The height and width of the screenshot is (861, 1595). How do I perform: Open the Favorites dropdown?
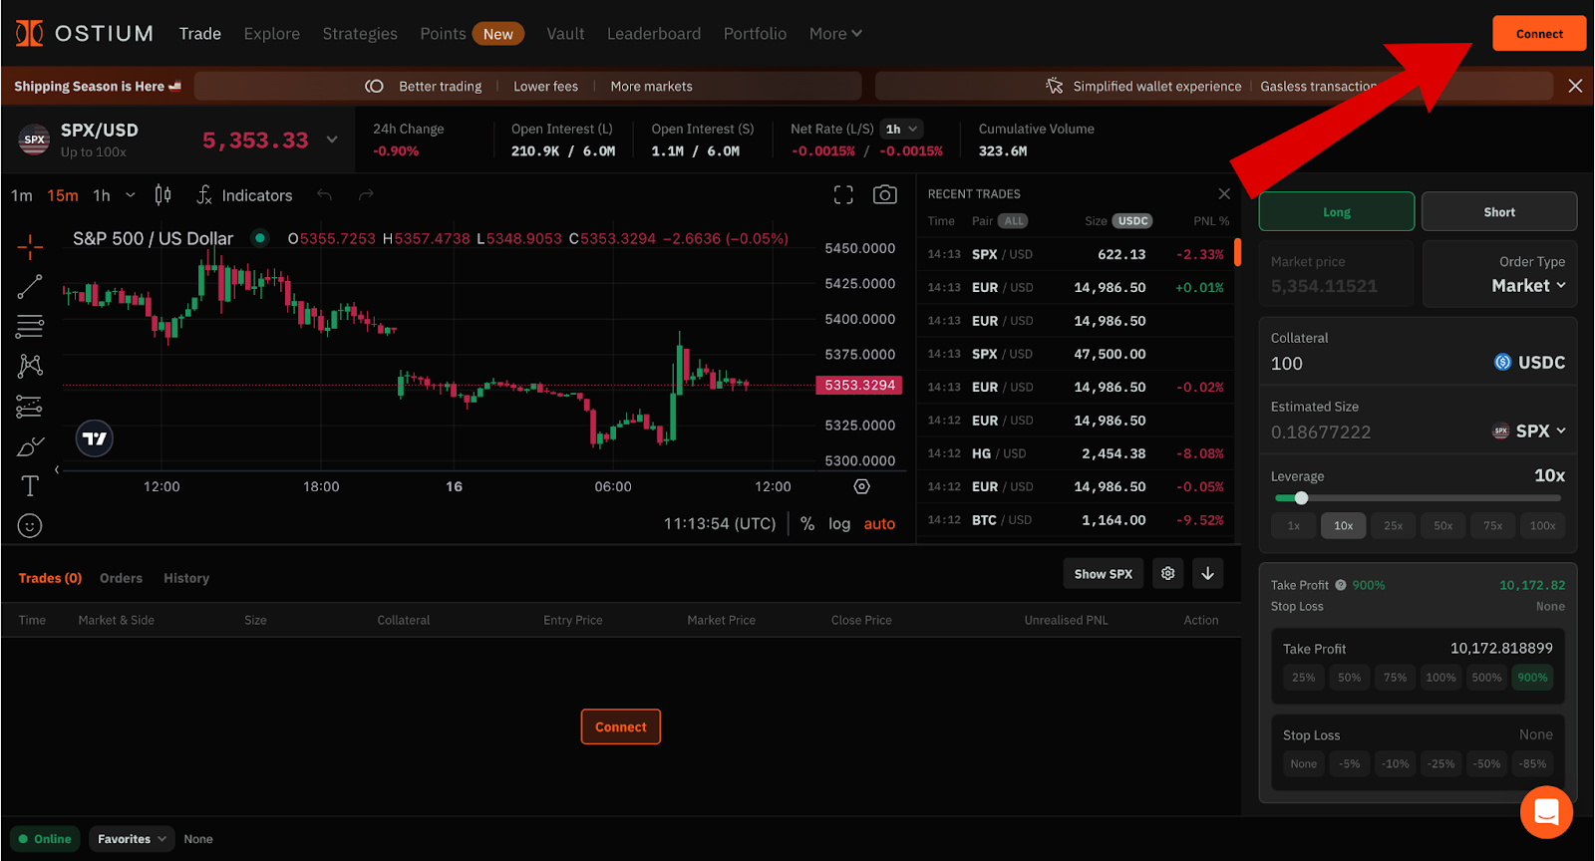[x=132, y=839]
